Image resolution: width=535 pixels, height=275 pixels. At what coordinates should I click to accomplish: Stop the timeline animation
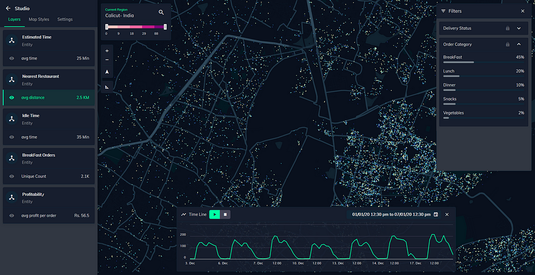pos(225,214)
